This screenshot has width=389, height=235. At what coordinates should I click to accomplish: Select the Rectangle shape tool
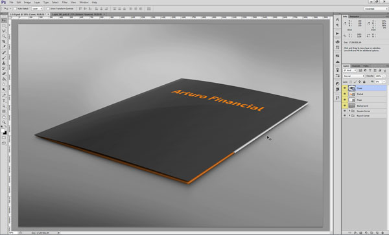tap(4, 111)
